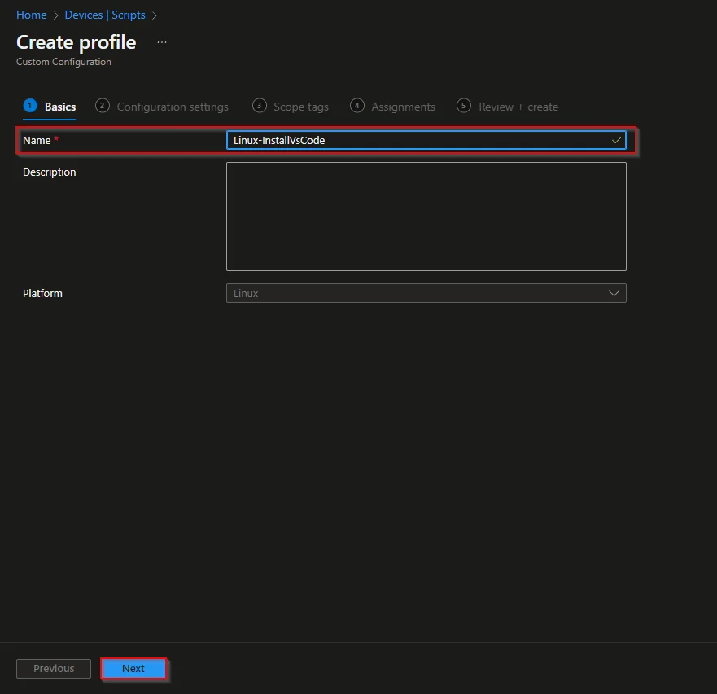Click the Create profile heading
This screenshot has width=717, height=694.
(77, 42)
